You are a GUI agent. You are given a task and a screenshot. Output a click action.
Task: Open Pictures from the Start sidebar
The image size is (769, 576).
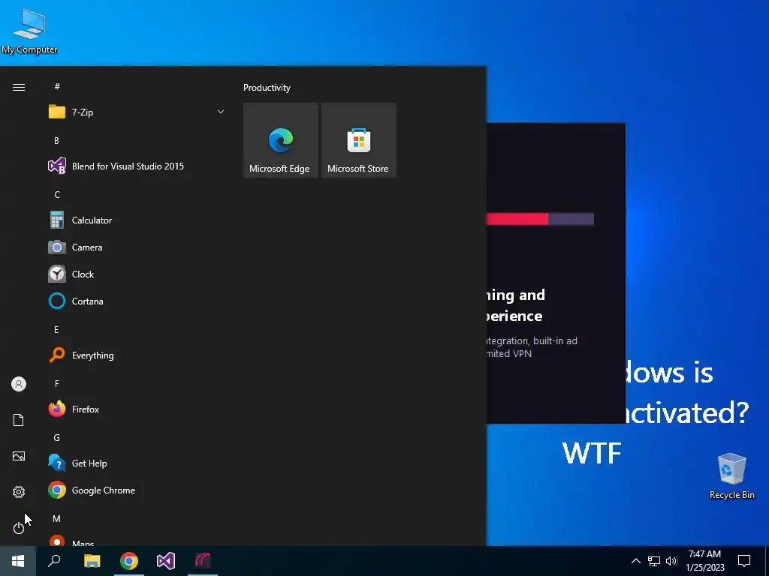coord(19,456)
